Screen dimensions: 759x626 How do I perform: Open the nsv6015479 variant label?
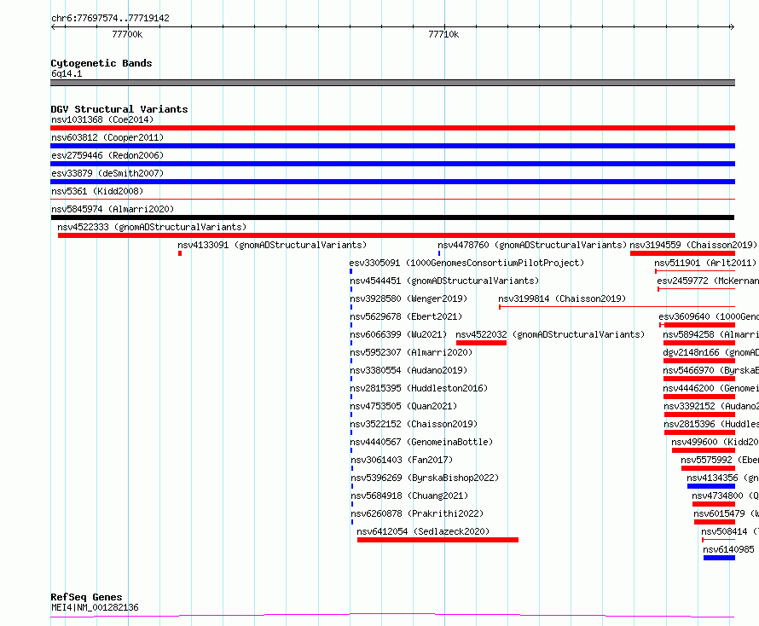726,513
